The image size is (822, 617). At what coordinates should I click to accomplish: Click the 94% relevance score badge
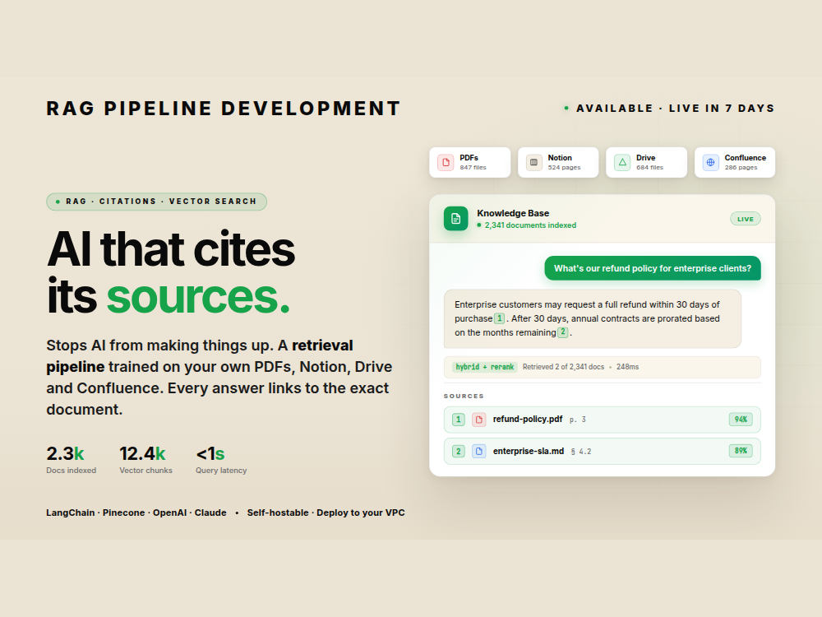point(741,420)
